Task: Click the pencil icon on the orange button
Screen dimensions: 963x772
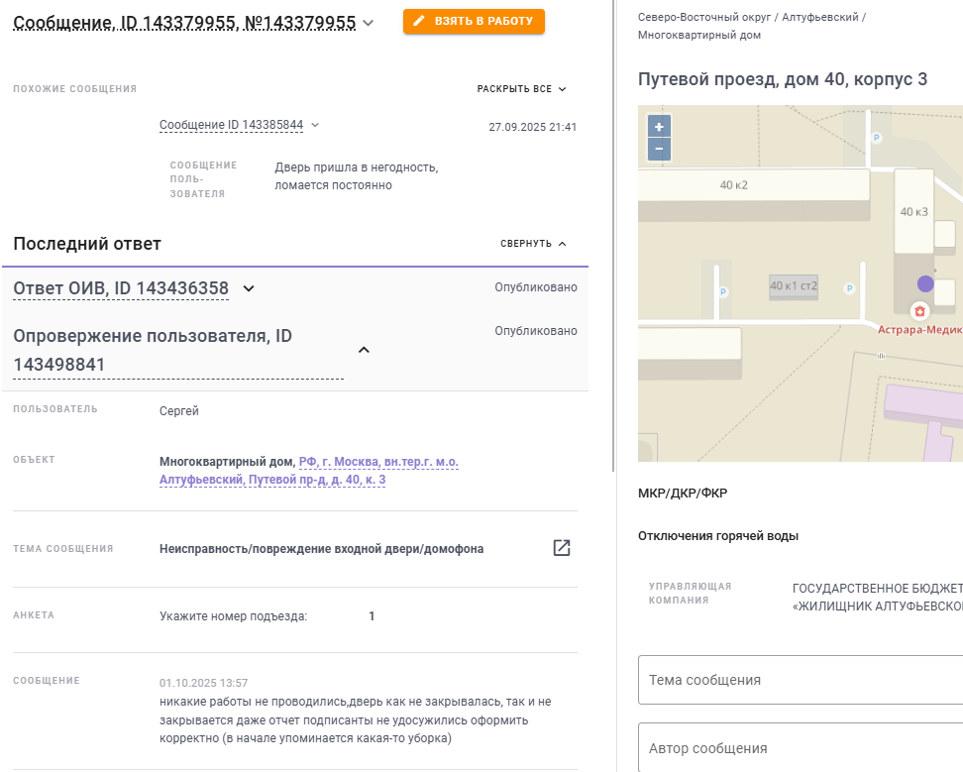Action: pyautogui.click(x=419, y=21)
